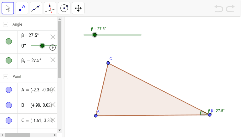Delete the β = 27.5° slider entry

point(53,37)
